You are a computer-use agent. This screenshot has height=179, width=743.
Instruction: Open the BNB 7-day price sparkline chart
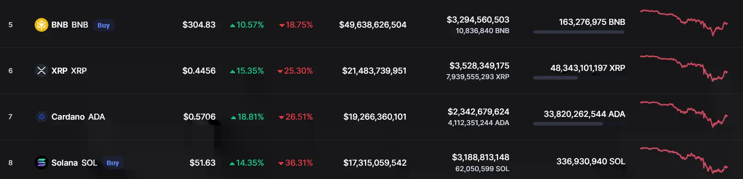click(684, 22)
